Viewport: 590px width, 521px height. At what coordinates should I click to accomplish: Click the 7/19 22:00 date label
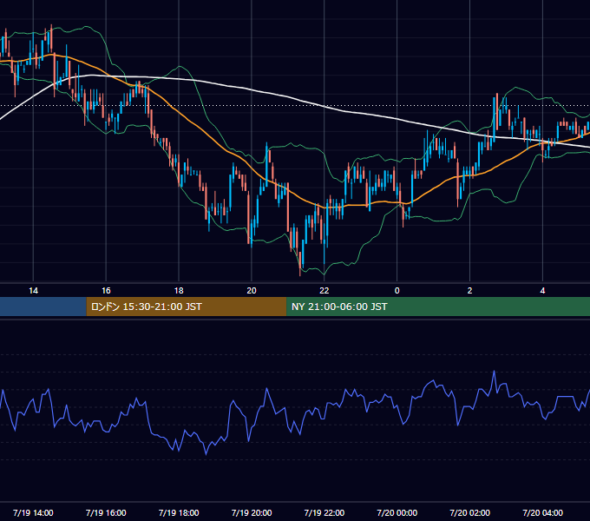click(324, 512)
